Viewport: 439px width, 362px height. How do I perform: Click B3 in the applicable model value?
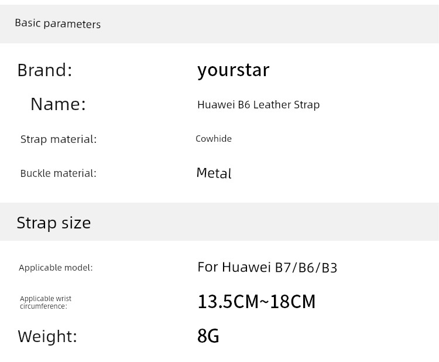329,268
